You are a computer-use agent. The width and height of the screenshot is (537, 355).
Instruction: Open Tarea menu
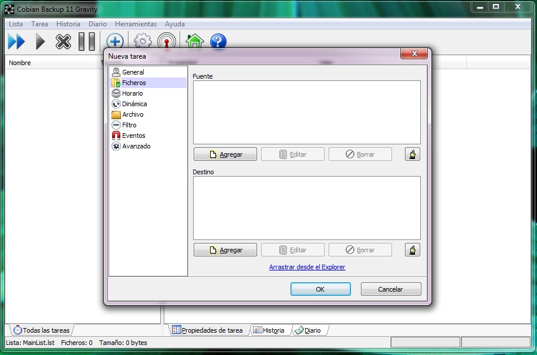click(x=39, y=24)
